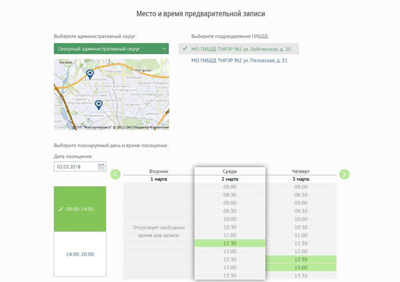
Task: Click the Вторник 1 марта column header
Action: pos(159,175)
